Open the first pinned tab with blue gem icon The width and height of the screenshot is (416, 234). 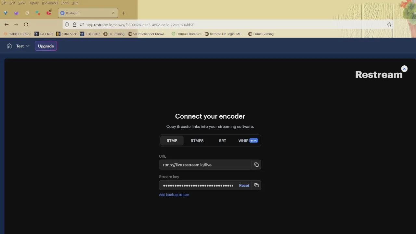pyautogui.click(x=6, y=13)
